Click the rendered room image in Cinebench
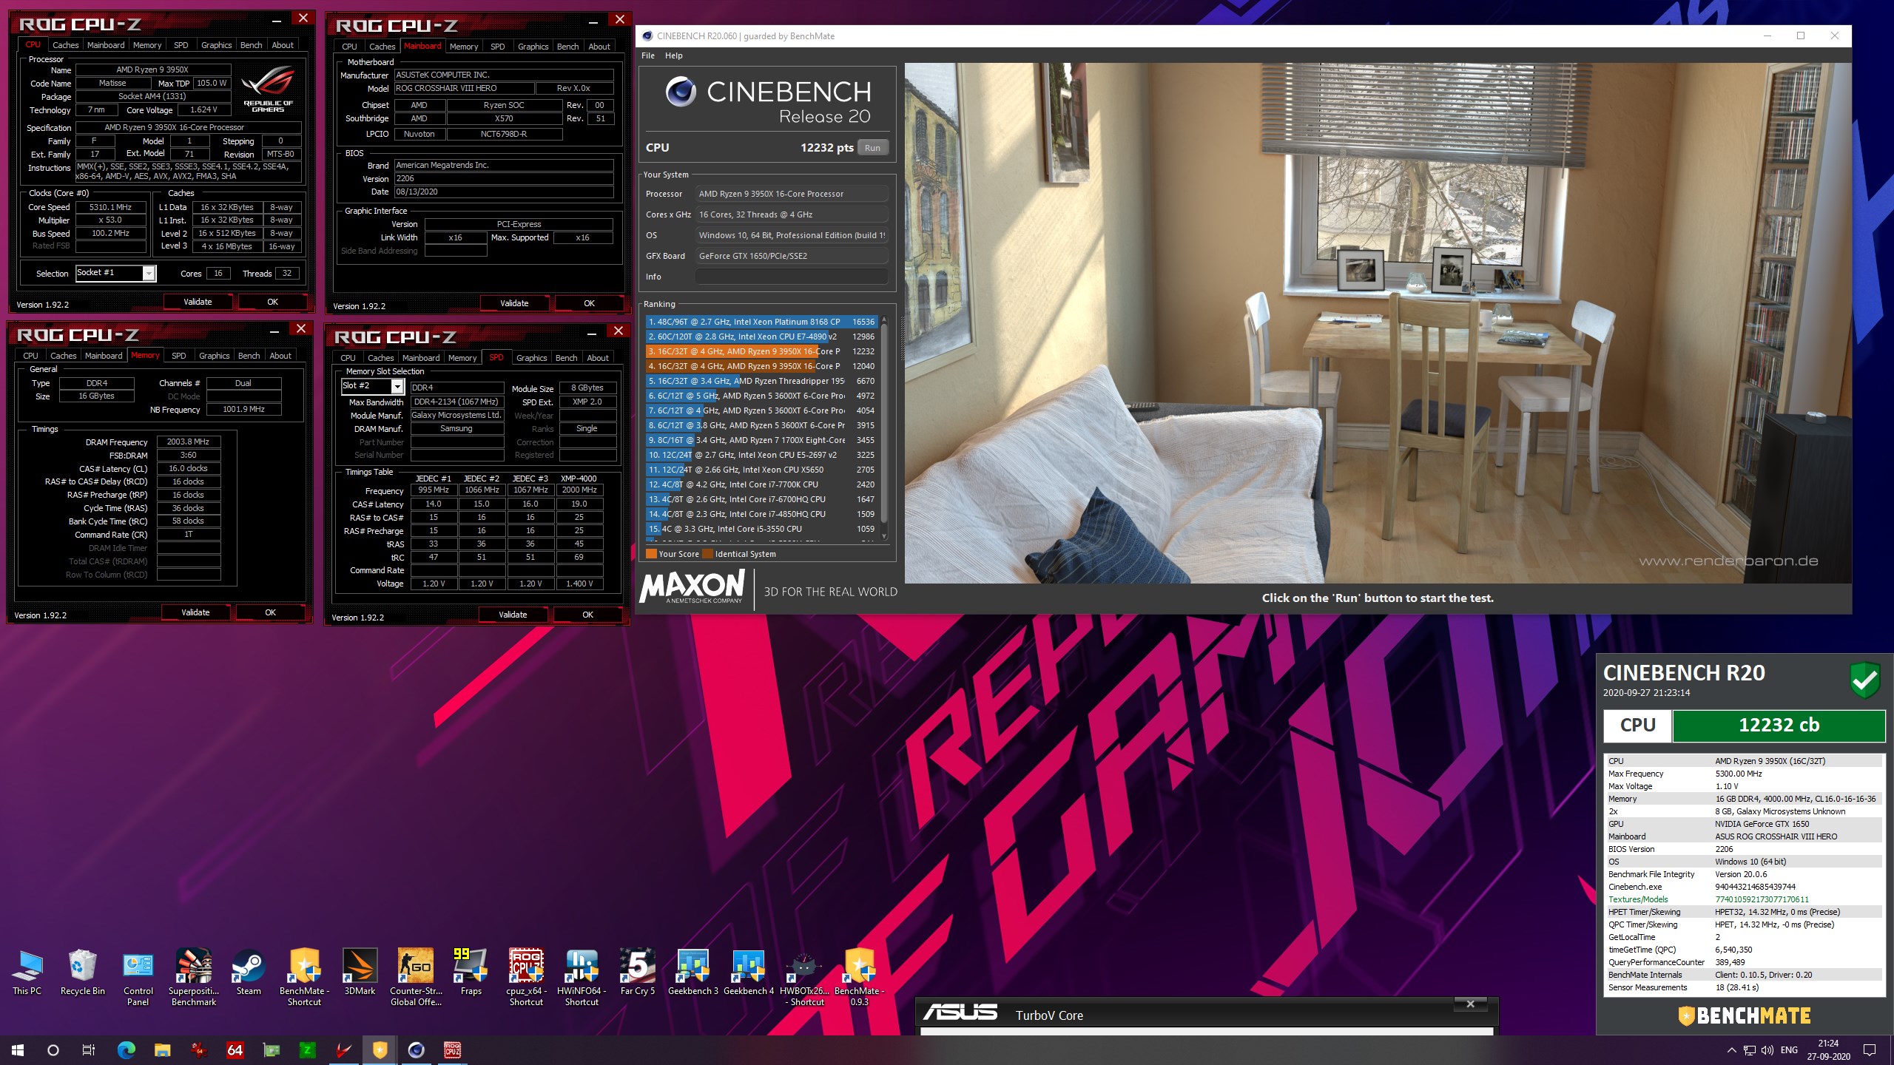This screenshot has height=1065, width=1894. coord(1378,323)
